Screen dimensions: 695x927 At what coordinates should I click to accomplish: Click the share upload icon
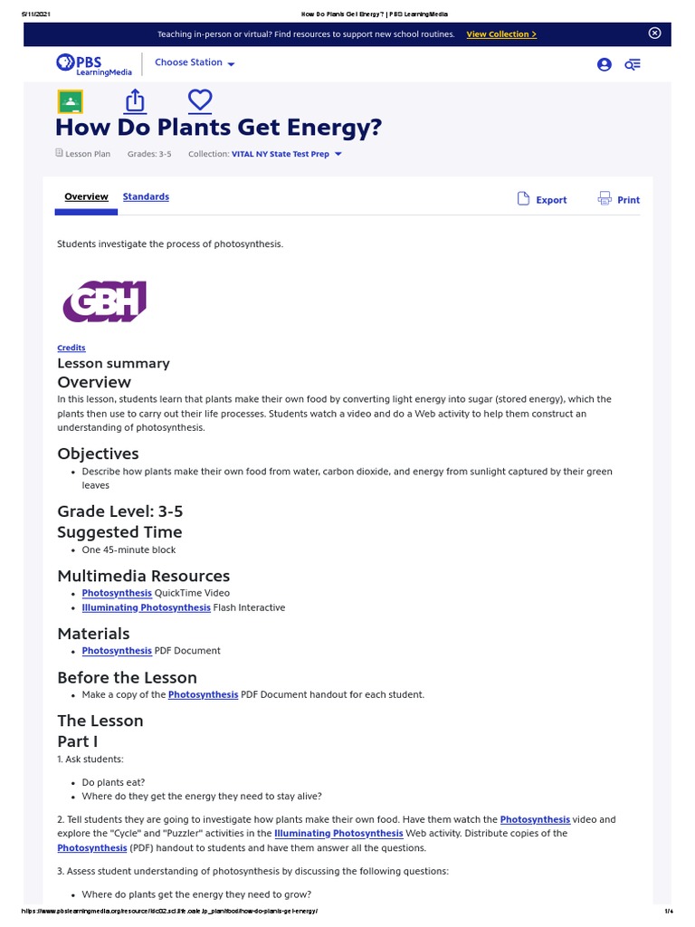point(134,100)
